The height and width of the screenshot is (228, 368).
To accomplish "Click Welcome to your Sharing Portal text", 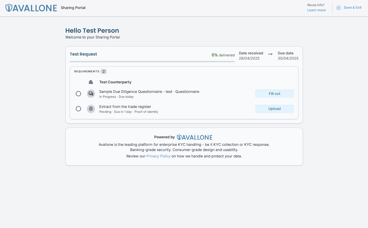I will [x=92, y=37].
